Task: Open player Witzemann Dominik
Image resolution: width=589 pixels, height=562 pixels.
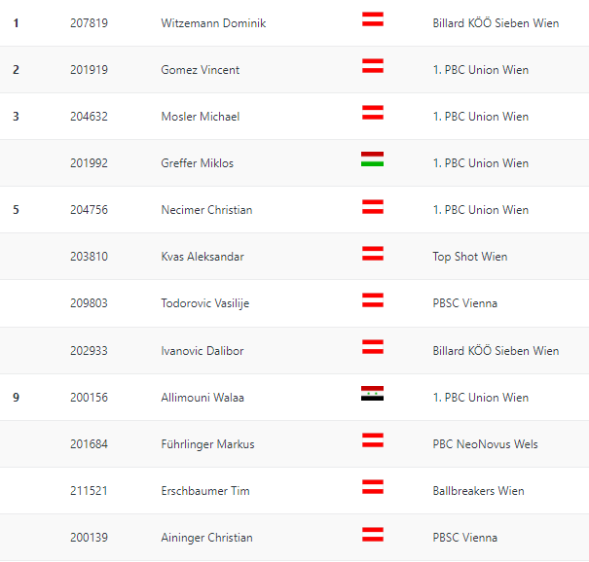Action: (213, 23)
